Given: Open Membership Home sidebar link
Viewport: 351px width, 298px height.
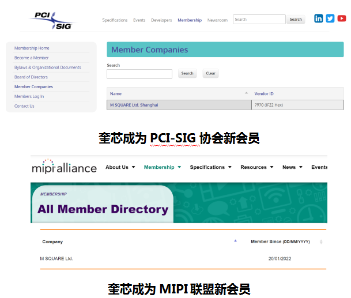Looking at the screenshot, I should (32, 48).
